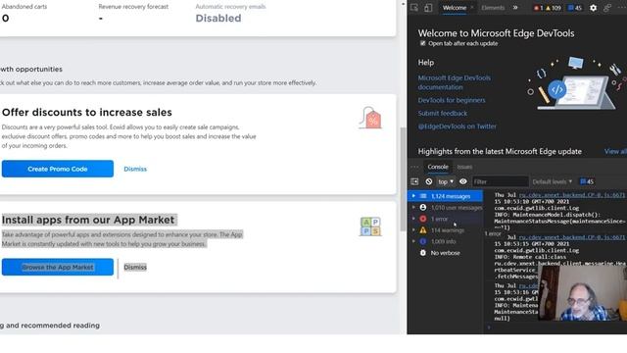Open first ru.cdev.xnext.backend source link
This screenshot has height=353, width=627.
571,195
